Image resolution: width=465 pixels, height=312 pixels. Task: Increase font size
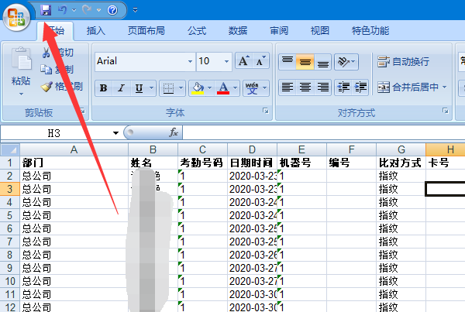click(x=244, y=61)
